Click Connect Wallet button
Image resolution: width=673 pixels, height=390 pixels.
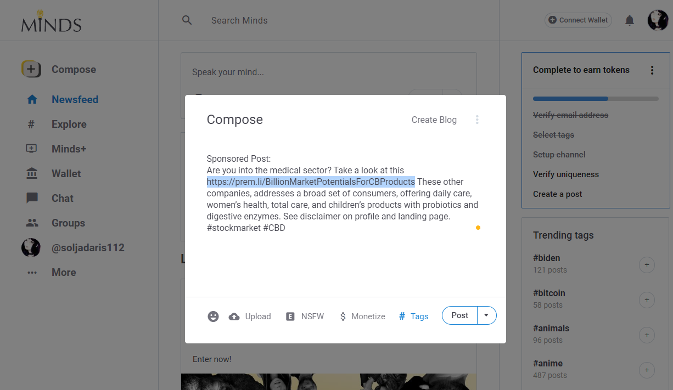[x=578, y=20]
